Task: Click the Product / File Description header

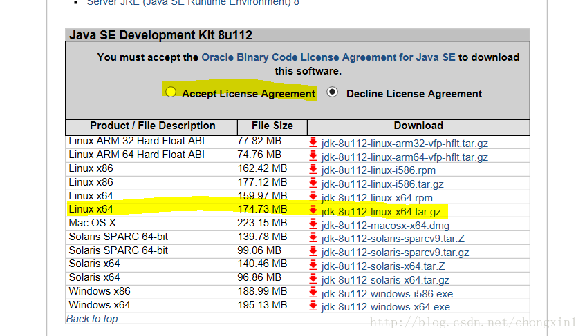Action: 153,126
